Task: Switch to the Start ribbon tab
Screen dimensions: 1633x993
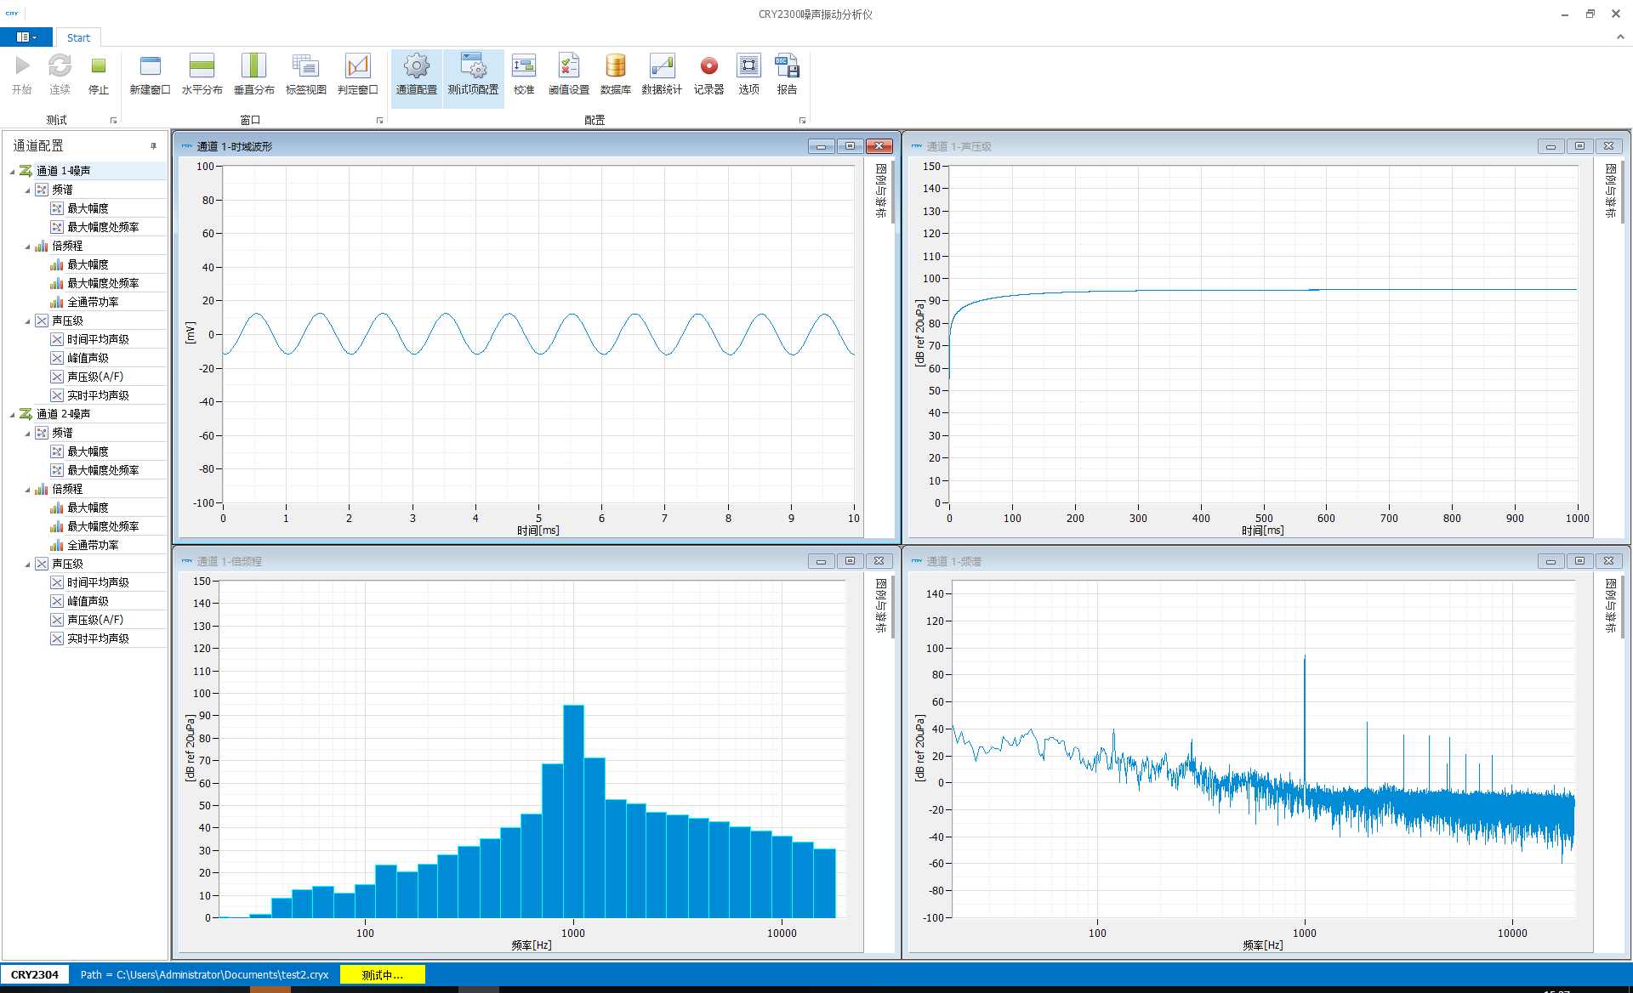Action: pyautogui.click(x=78, y=37)
